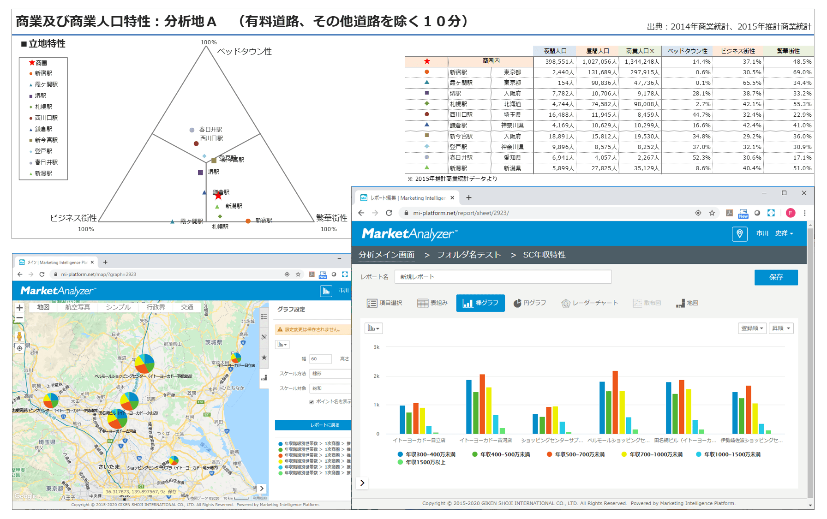The height and width of the screenshot is (519, 827).
Task: Open the tools icon on the map side strip
Action: pyautogui.click(x=264, y=337)
